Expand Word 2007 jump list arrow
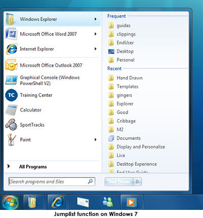 (95, 34)
